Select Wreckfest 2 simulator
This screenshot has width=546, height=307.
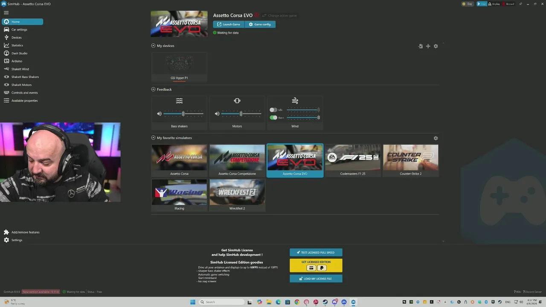[237, 195]
